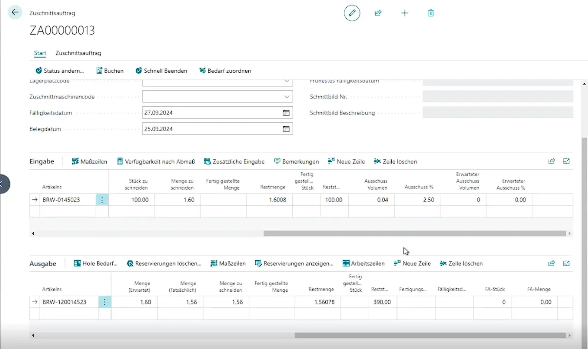Open the Fälligkeitsdatum calendar picker

click(286, 113)
